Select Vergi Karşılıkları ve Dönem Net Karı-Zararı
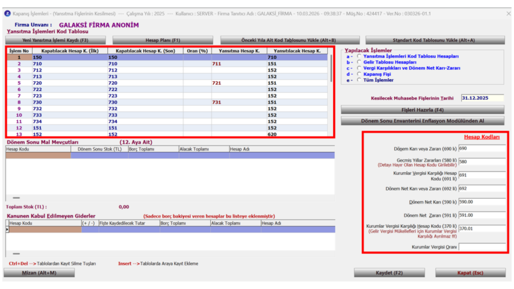This screenshot has width=514, height=289. pos(359,68)
